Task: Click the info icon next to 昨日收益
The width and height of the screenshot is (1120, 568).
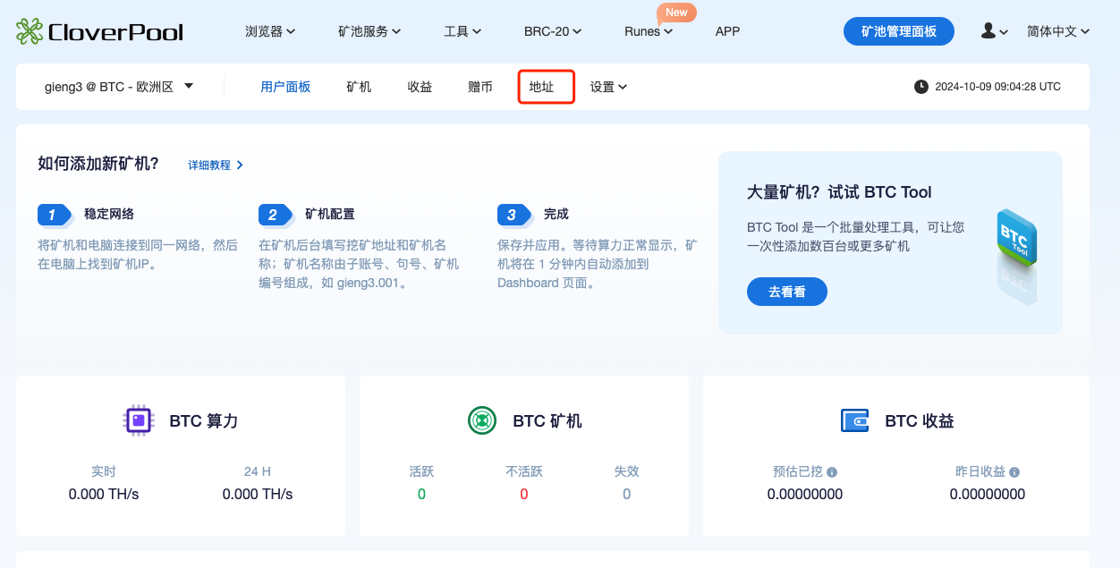Action: [x=1014, y=472]
